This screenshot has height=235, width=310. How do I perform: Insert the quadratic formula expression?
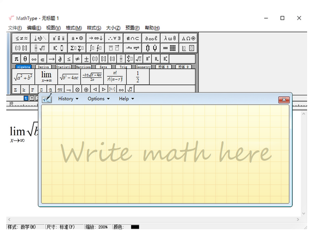point(92,77)
